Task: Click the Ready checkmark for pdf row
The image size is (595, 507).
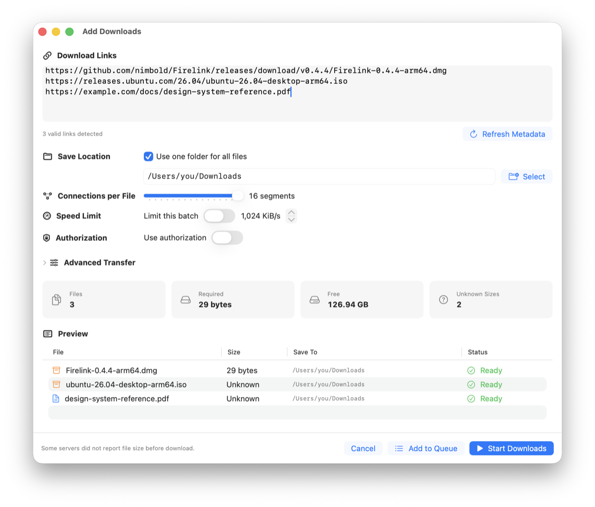Action: tap(471, 399)
